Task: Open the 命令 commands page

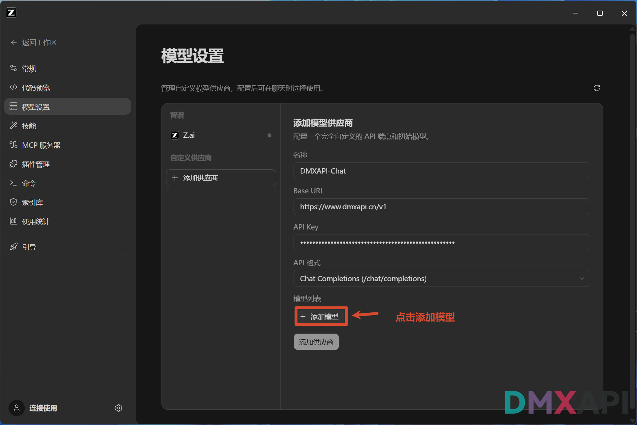Action: tap(67, 183)
